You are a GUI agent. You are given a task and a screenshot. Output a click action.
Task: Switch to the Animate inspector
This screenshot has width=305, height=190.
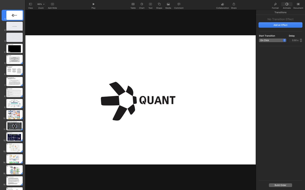(287, 4)
